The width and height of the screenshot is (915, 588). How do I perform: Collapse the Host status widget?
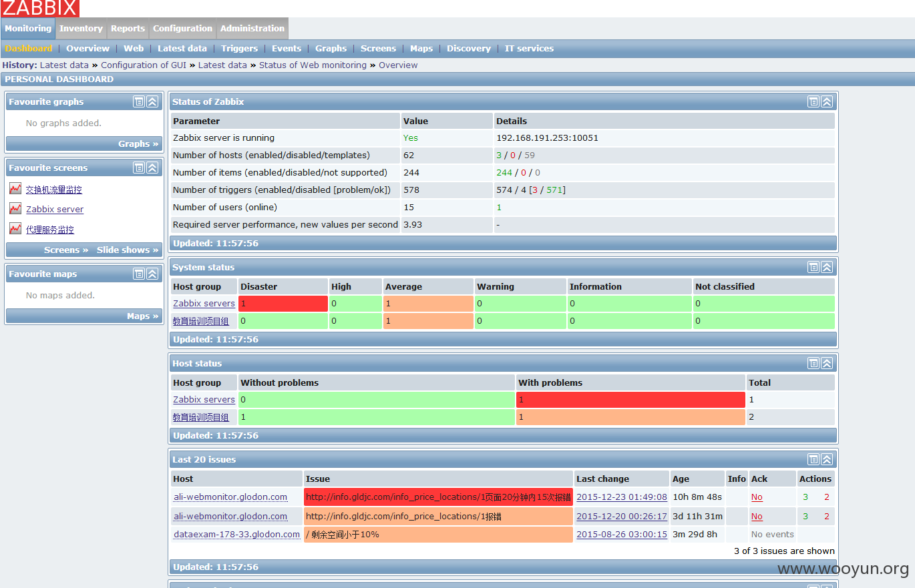827,363
